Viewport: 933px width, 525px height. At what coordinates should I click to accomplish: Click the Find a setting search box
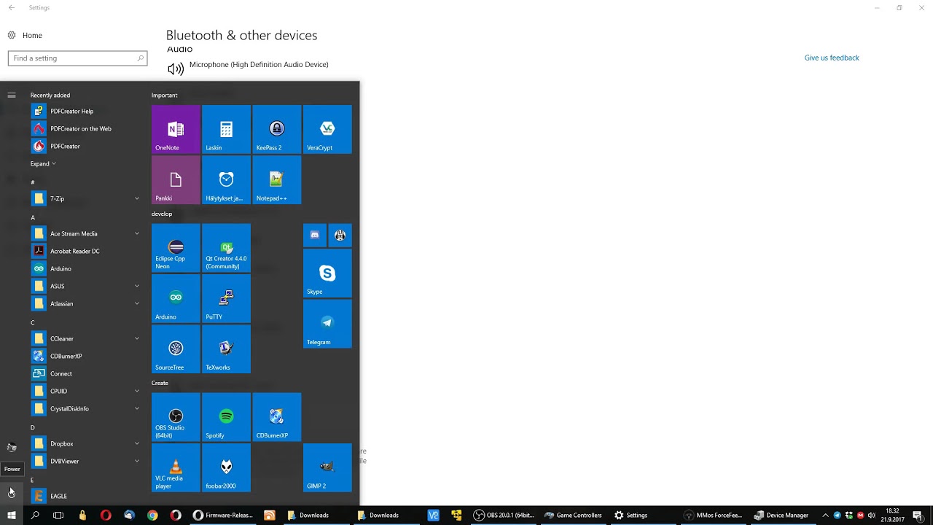(x=77, y=58)
